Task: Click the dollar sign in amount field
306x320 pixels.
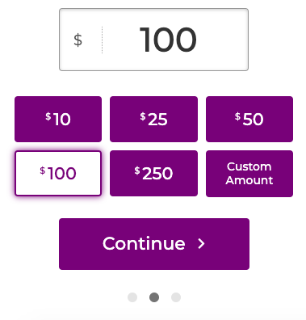Action: pyautogui.click(x=78, y=40)
